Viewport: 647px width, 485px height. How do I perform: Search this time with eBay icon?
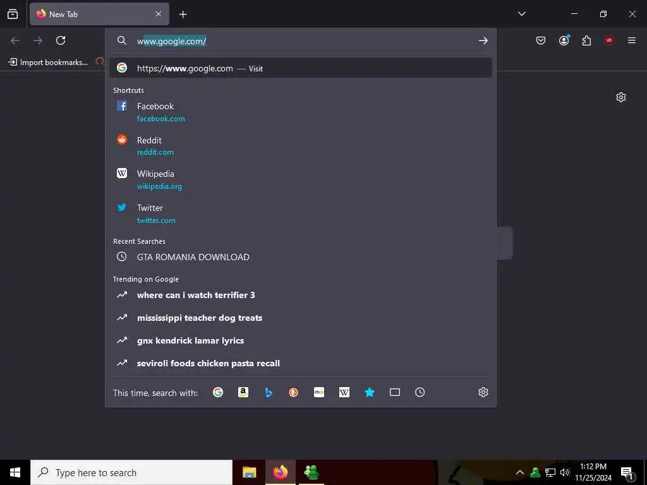pos(319,392)
